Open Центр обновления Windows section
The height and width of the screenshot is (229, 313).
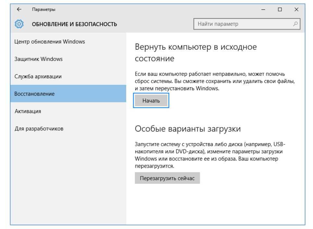click(50, 42)
